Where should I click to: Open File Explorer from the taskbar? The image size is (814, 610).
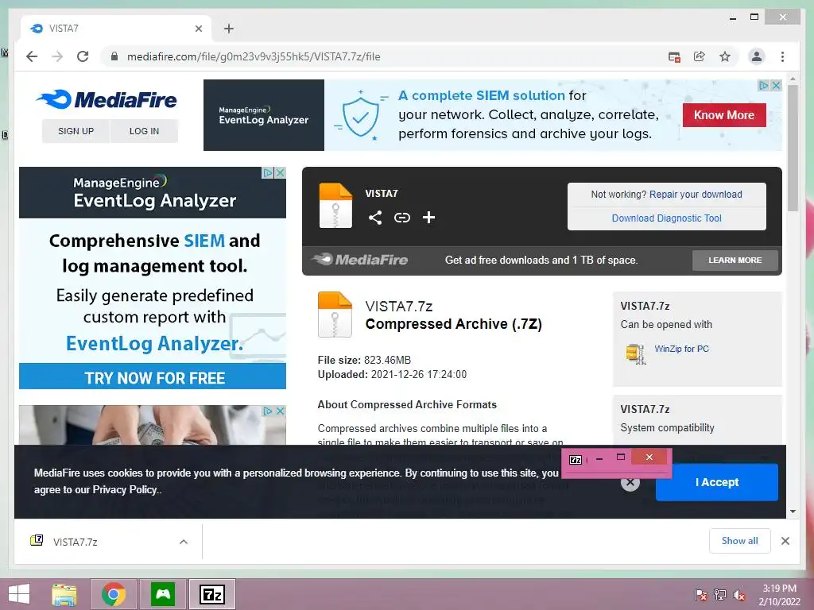64,594
